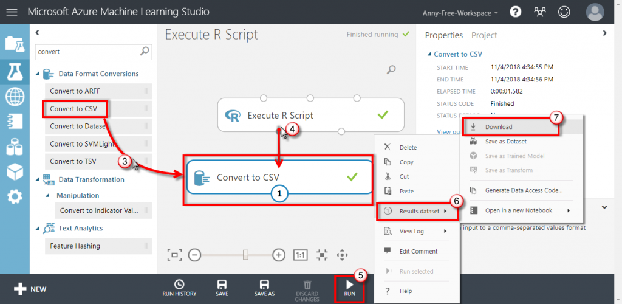Select the Convert to CSV canvas module
Screen dimensions: 622x304
[x=279, y=177]
